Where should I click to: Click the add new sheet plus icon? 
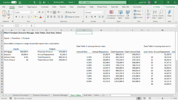click(103, 95)
